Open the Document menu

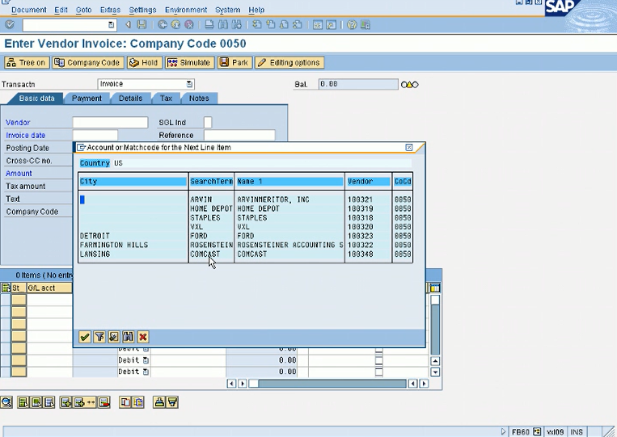pyautogui.click(x=29, y=10)
